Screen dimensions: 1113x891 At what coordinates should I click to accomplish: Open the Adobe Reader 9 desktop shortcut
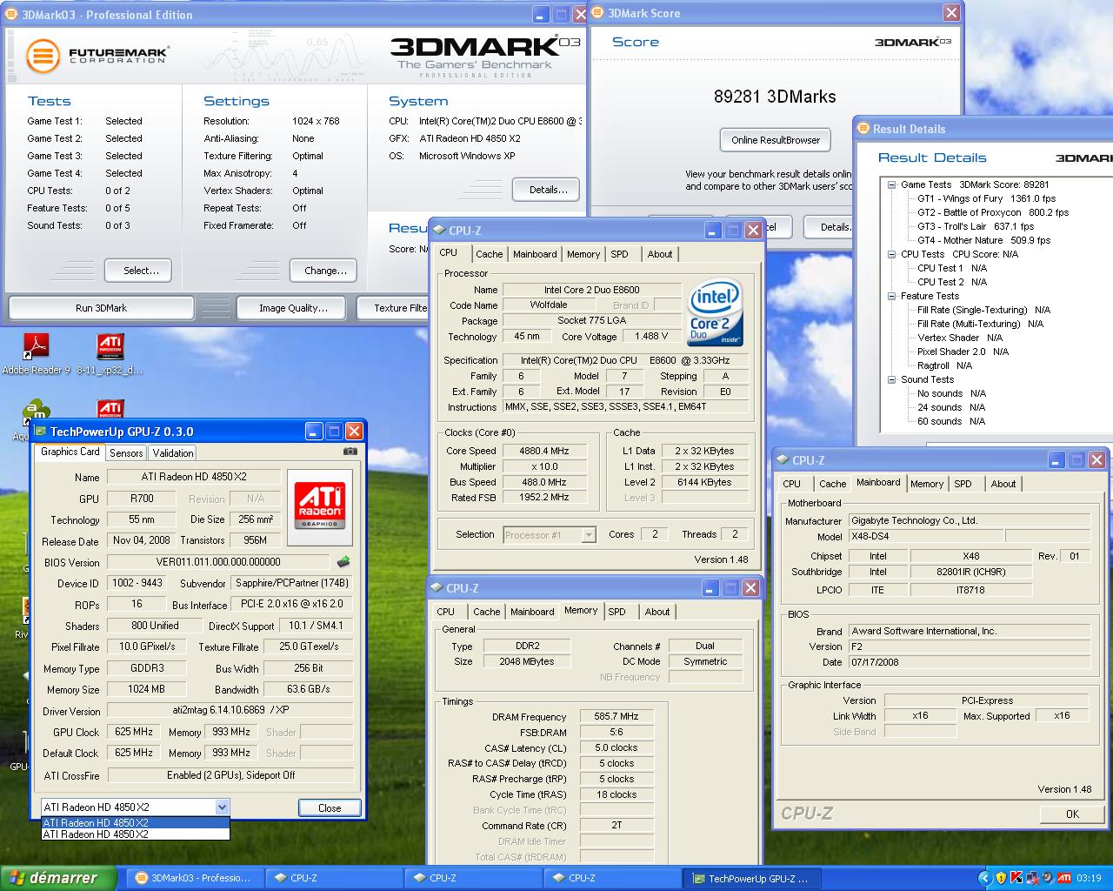coord(36,346)
